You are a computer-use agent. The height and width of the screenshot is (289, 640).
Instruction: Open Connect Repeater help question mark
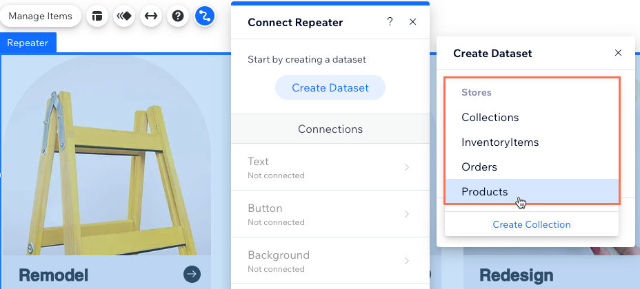[x=390, y=22]
